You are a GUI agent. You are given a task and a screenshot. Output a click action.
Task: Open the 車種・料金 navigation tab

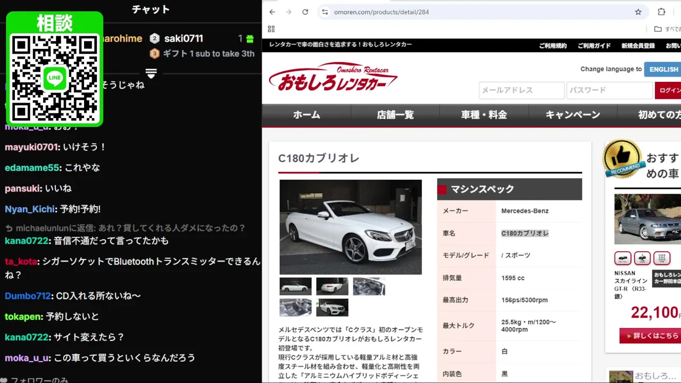(484, 115)
